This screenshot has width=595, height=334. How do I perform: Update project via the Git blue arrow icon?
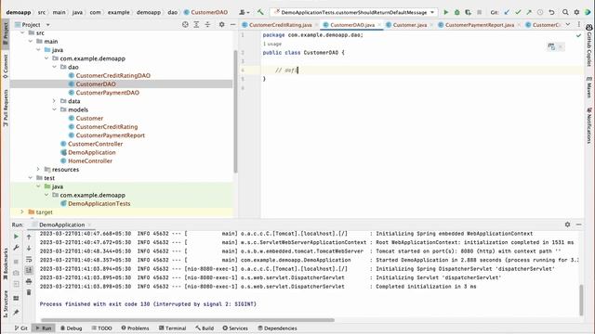click(507, 12)
